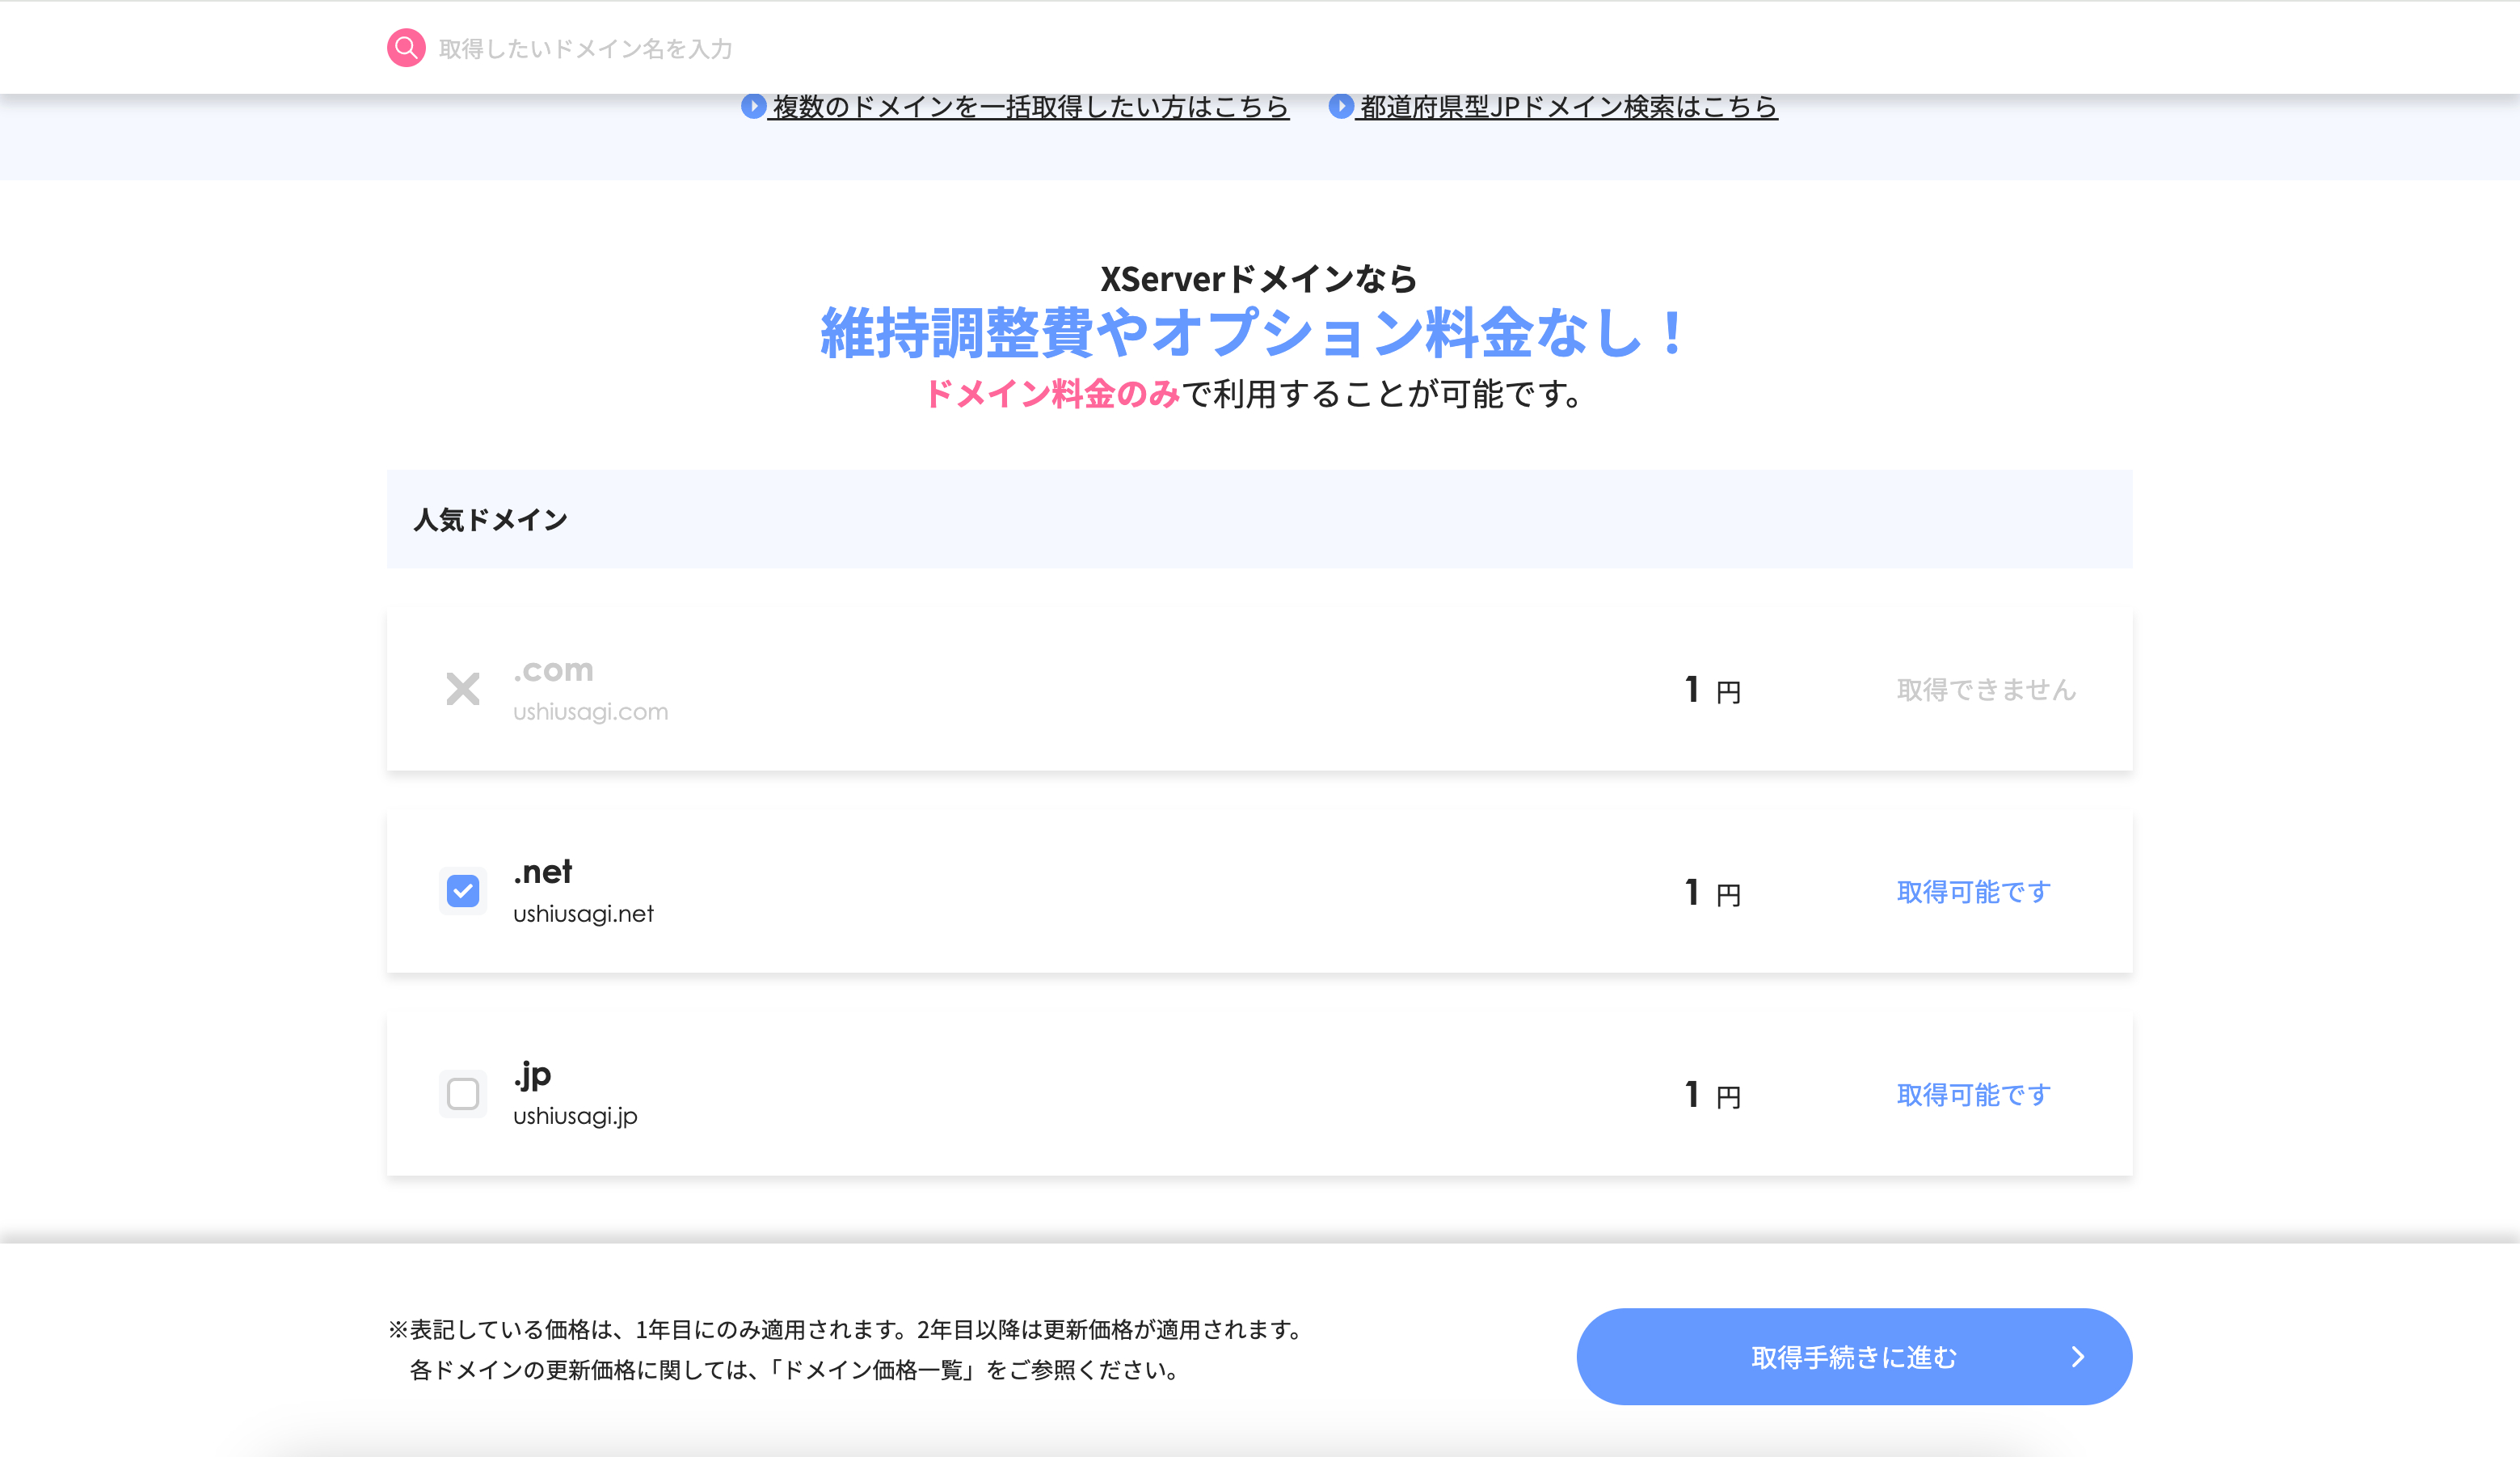This screenshot has width=2520, height=1457.
Task: Click the 1 円 price for .net
Action: click(1712, 893)
